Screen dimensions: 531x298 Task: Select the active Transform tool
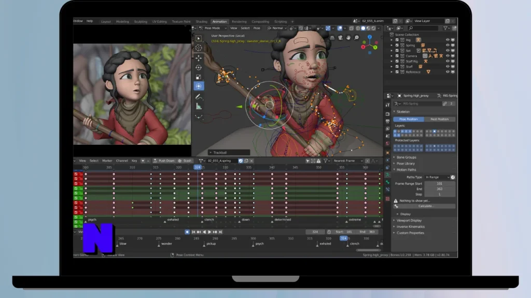click(x=199, y=86)
